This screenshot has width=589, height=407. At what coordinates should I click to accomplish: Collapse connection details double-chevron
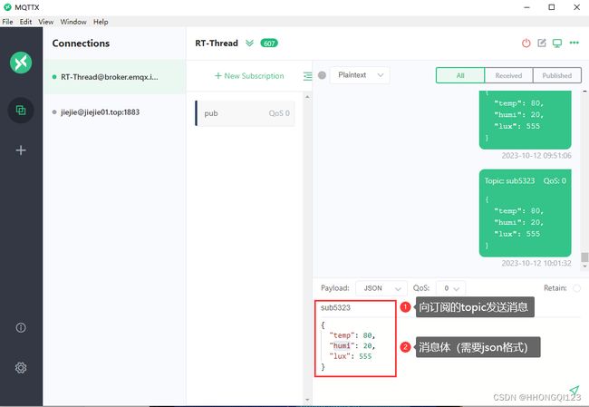249,44
